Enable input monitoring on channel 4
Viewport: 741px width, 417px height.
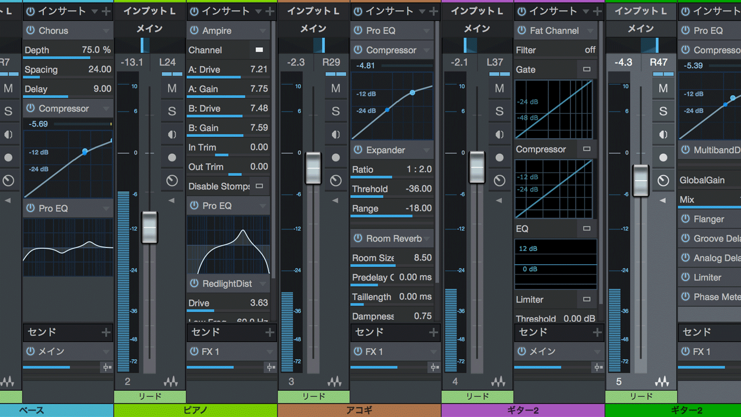click(x=499, y=134)
